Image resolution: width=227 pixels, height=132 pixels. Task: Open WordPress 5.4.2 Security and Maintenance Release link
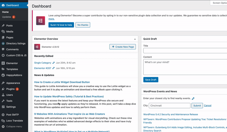(171, 114)
